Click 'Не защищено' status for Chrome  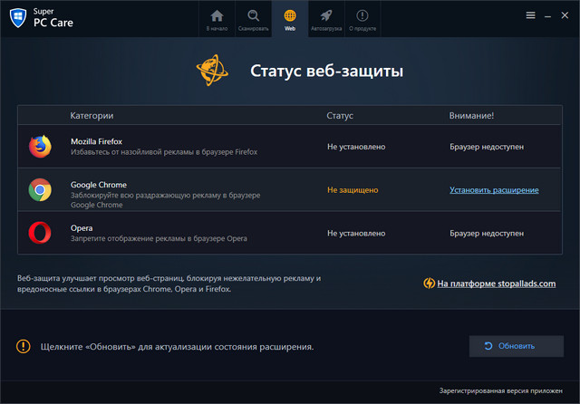[x=353, y=190]
